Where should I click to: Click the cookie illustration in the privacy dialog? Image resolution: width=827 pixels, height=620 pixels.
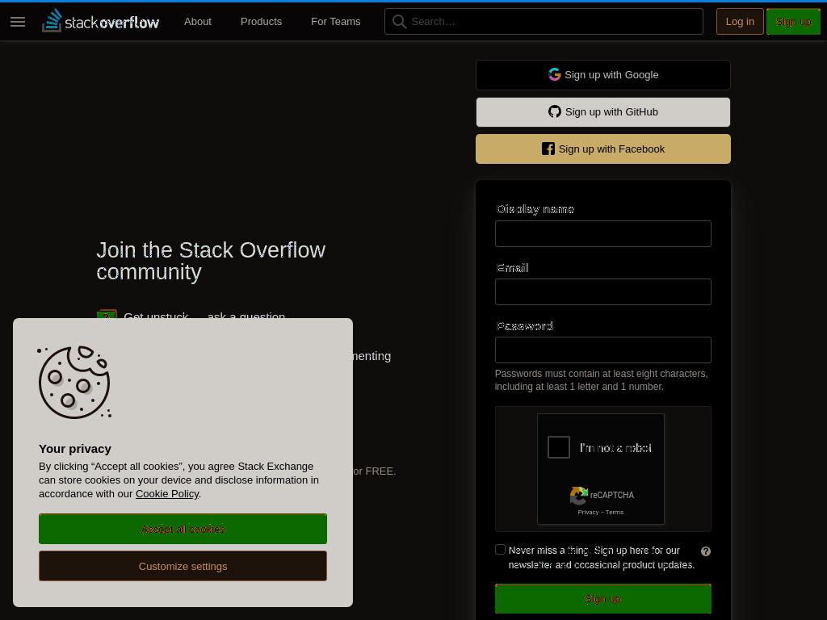tap(74, 382)
